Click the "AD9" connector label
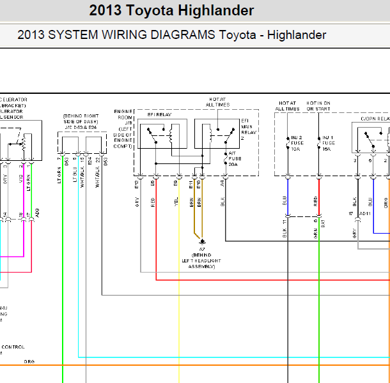This screenshot has height=383, width=390. (37, 213)
